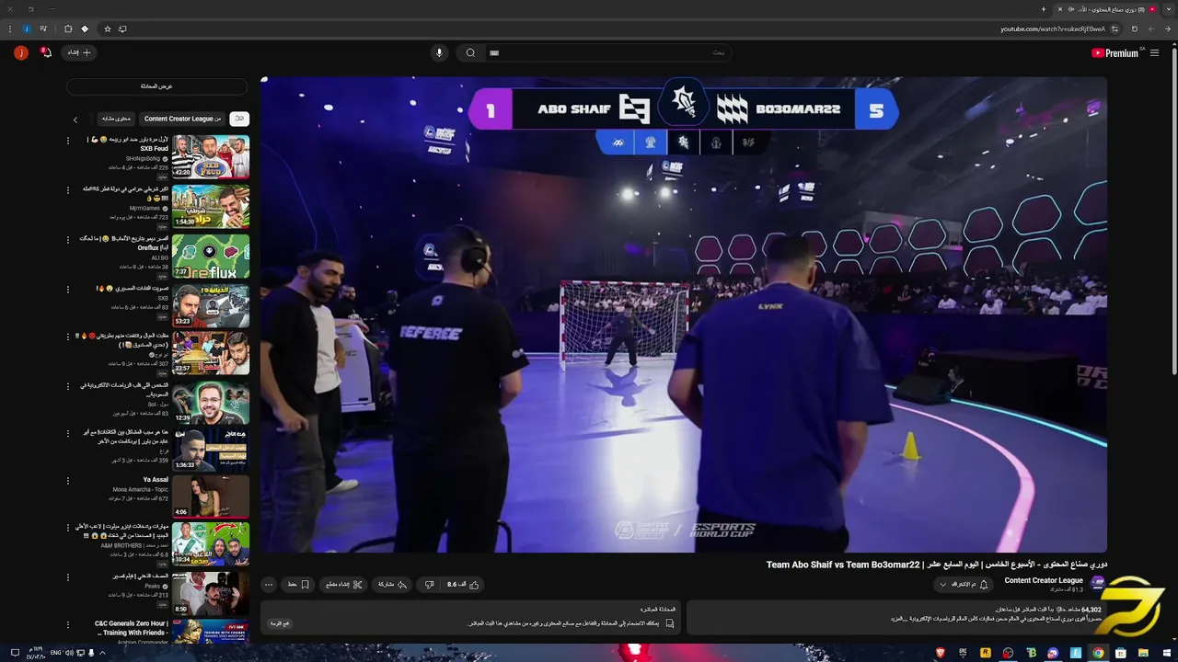Click the Ya Assal video title
This screenshot has height=662, width=1178.
click(156, 480)
